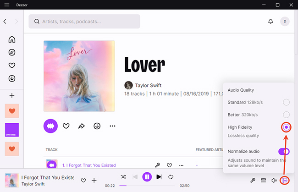Skip to previous track
The height and width of the screenshot is (192, 298).
tap(135, 177)
